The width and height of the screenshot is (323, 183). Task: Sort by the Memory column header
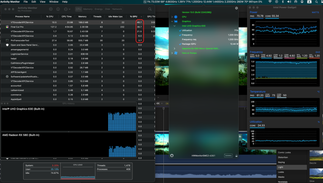82,16
